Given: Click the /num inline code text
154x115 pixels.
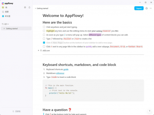Looking at the screenshot, I should 77,39.
